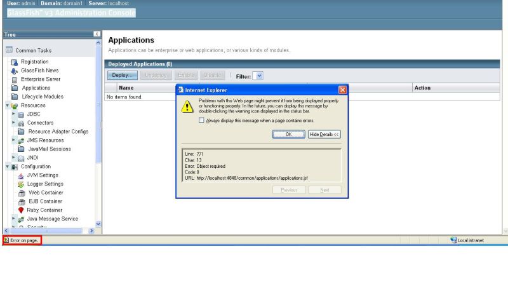Click the Ruby Container gem icon
Image resolution: width=508 pixels, height=307 pixels.
tap(21, 210)
